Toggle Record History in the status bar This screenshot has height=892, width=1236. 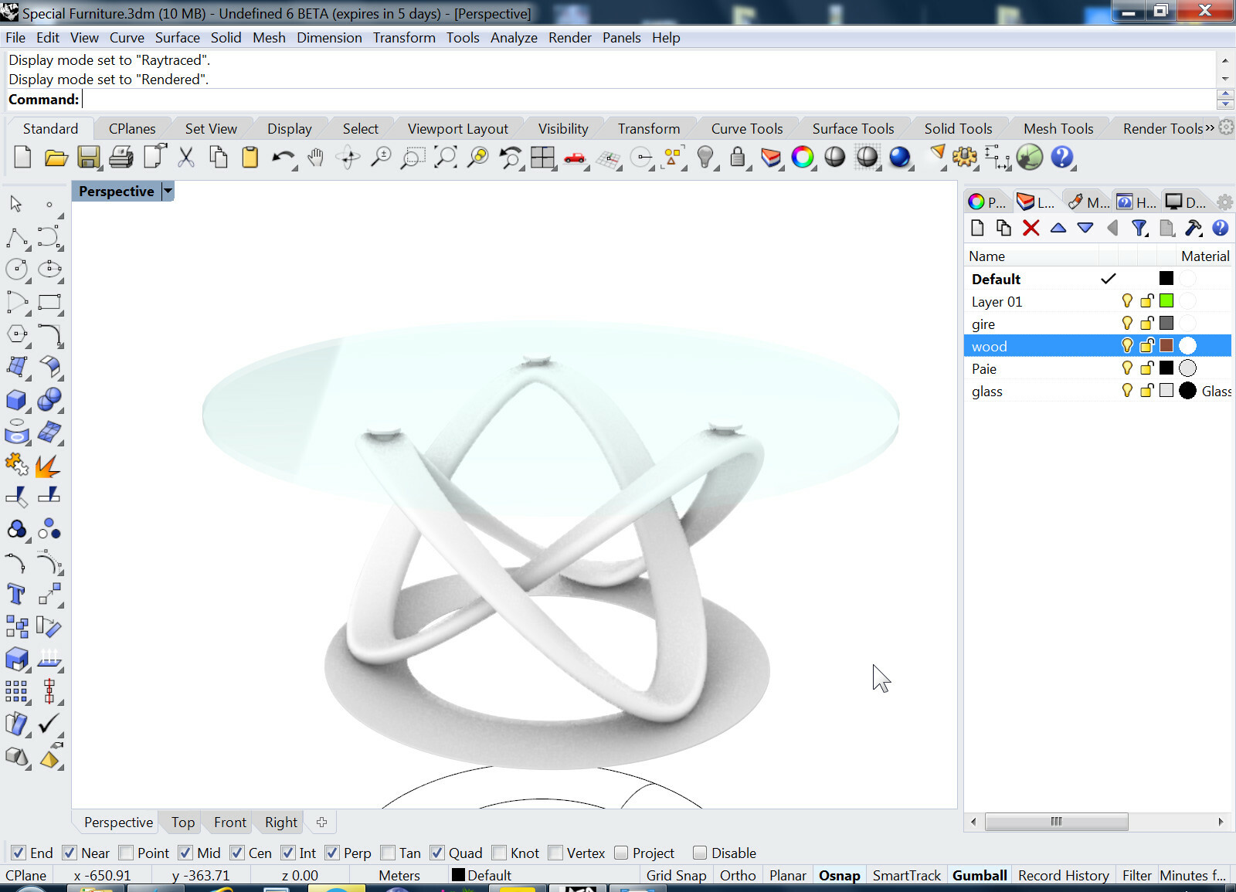[x=1063, y=875]
